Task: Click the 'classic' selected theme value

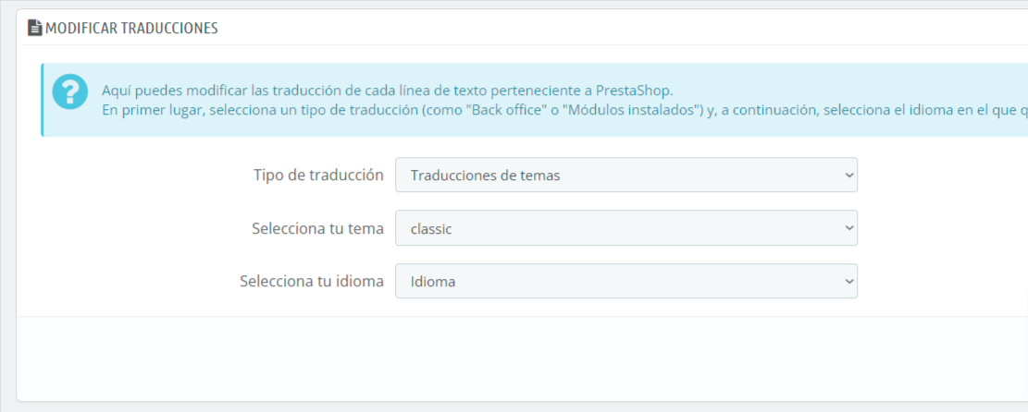Action: [x=431, y=229]
